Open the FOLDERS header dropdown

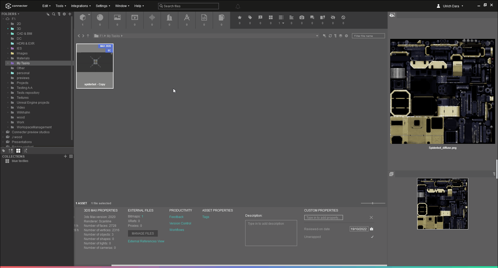18,14
